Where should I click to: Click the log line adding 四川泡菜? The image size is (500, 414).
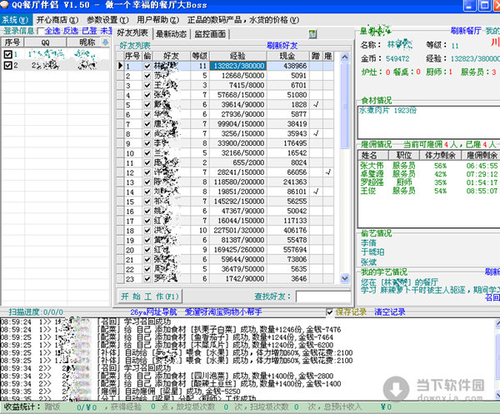point(167,376)
